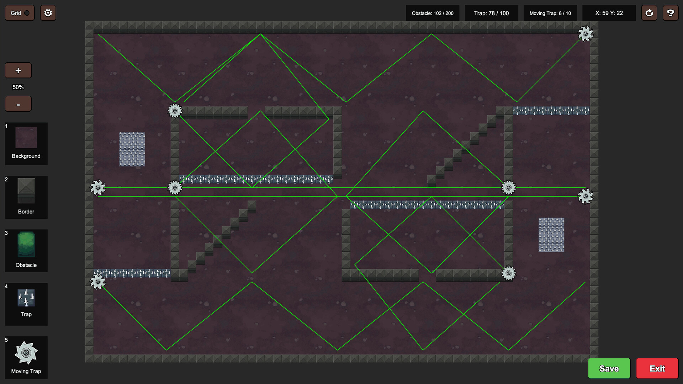Viewport: 683px width, 384px height.
Task: Increase zoom with the plus button
Action: point(18,70)
